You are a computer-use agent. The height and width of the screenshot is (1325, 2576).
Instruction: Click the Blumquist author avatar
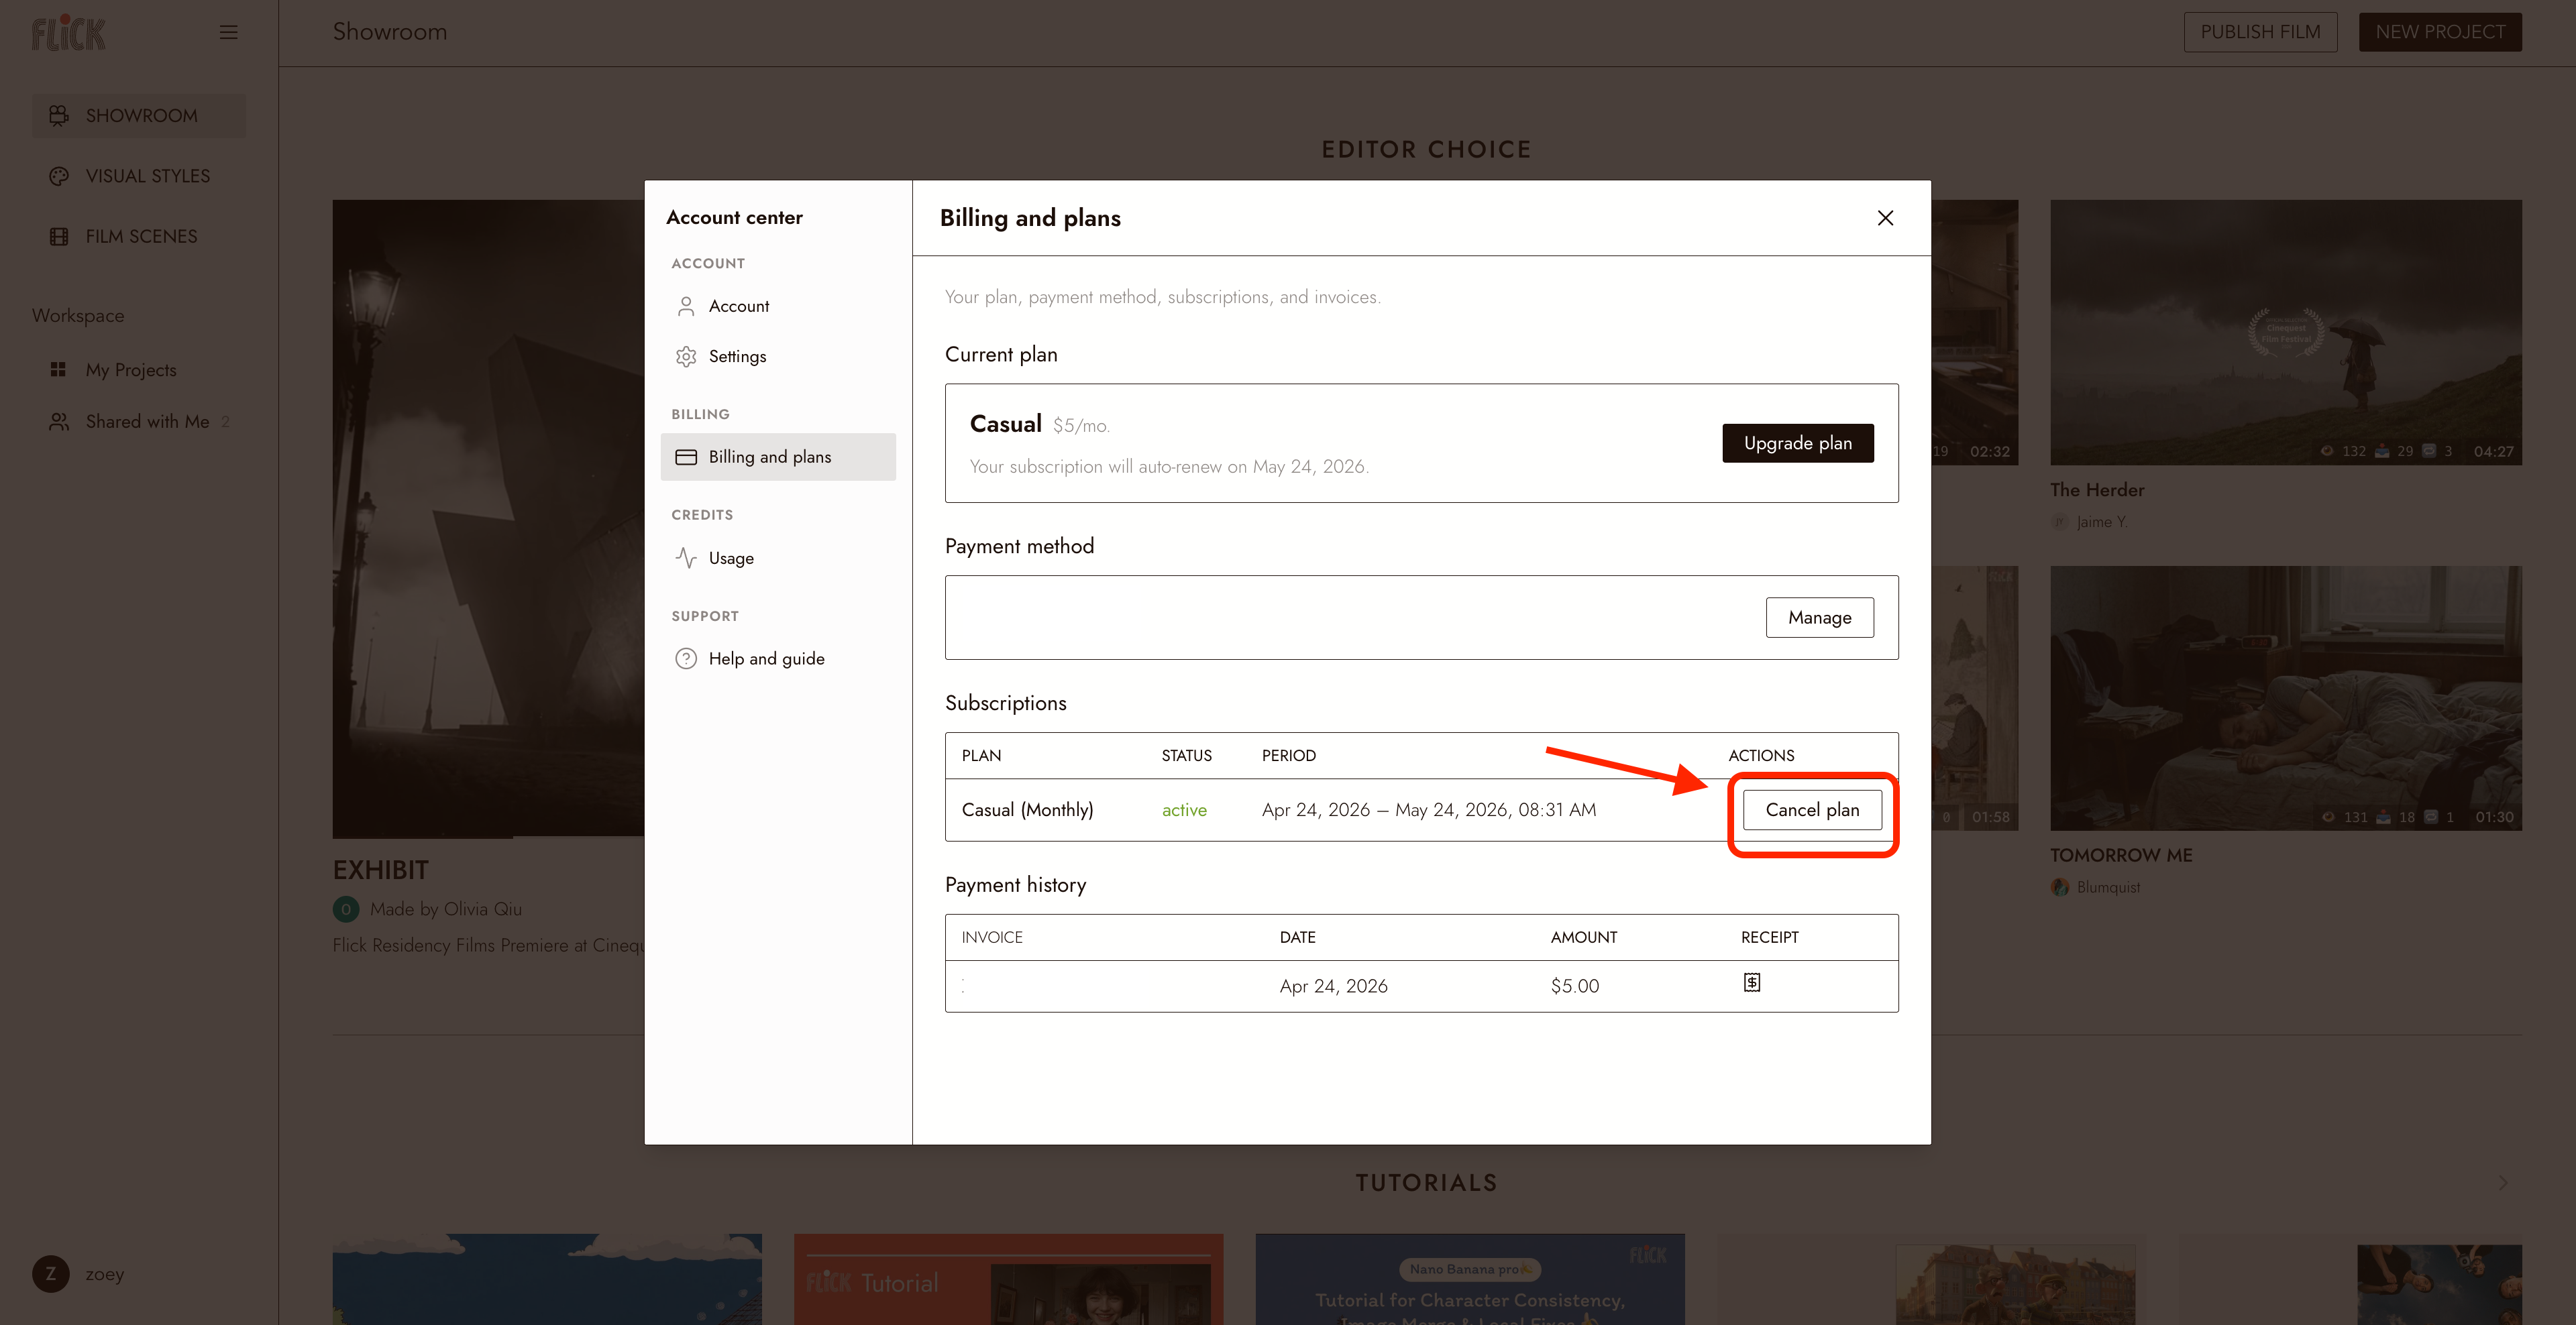2060,887
